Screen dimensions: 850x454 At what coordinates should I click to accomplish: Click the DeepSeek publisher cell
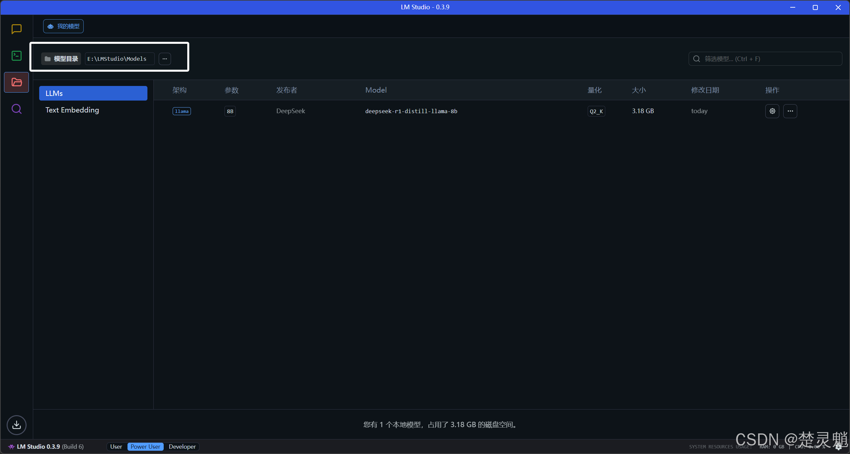(x=291, y=111)
